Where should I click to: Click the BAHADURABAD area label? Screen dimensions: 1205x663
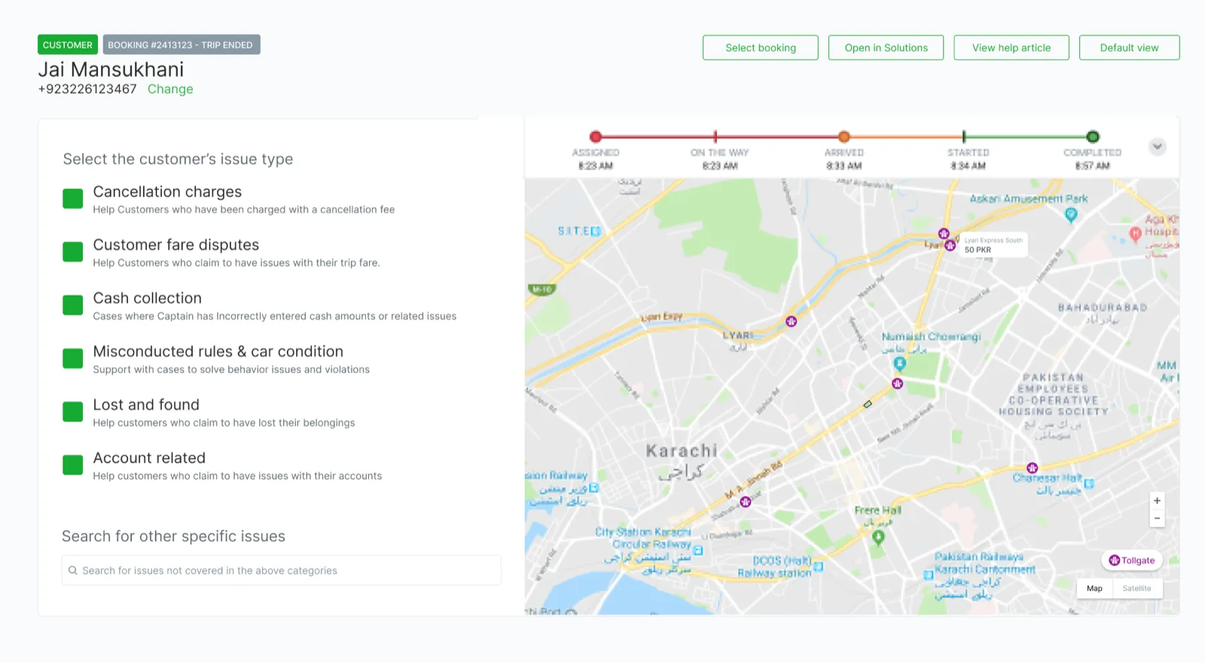tap(1103, 308)
